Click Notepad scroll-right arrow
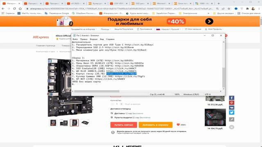Image resolution: width=262 pixels, height=147 pixels. click(221, 91)
